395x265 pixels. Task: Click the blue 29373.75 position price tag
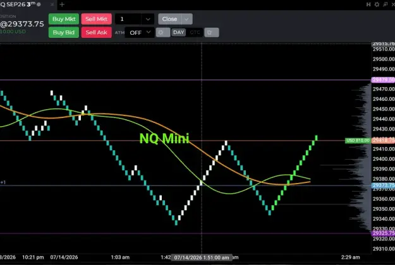383,185
